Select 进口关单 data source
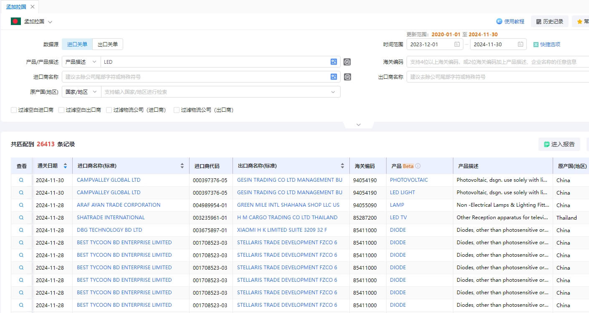589x313 pixels. coord(77,44)
